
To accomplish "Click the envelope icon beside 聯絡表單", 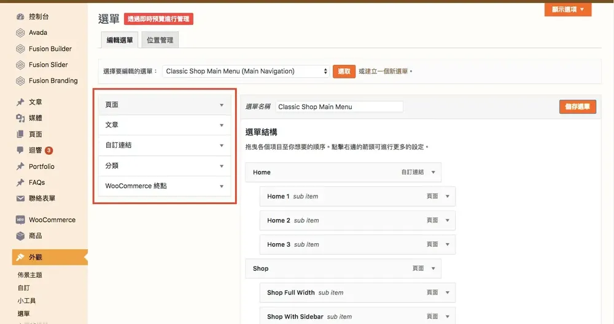I will tap(20, 198).
